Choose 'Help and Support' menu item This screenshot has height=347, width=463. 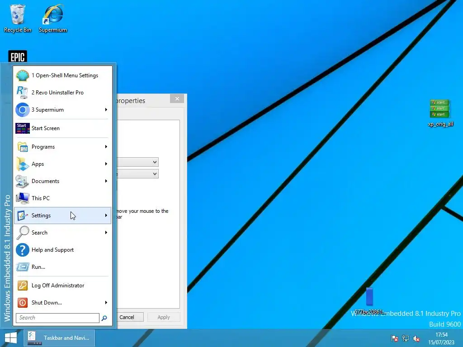62,249
